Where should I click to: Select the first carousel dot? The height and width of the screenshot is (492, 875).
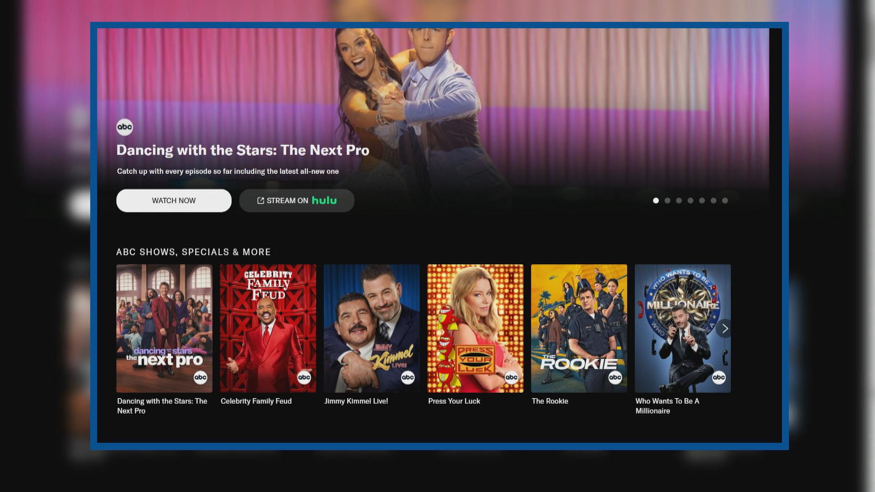point(656,200)
